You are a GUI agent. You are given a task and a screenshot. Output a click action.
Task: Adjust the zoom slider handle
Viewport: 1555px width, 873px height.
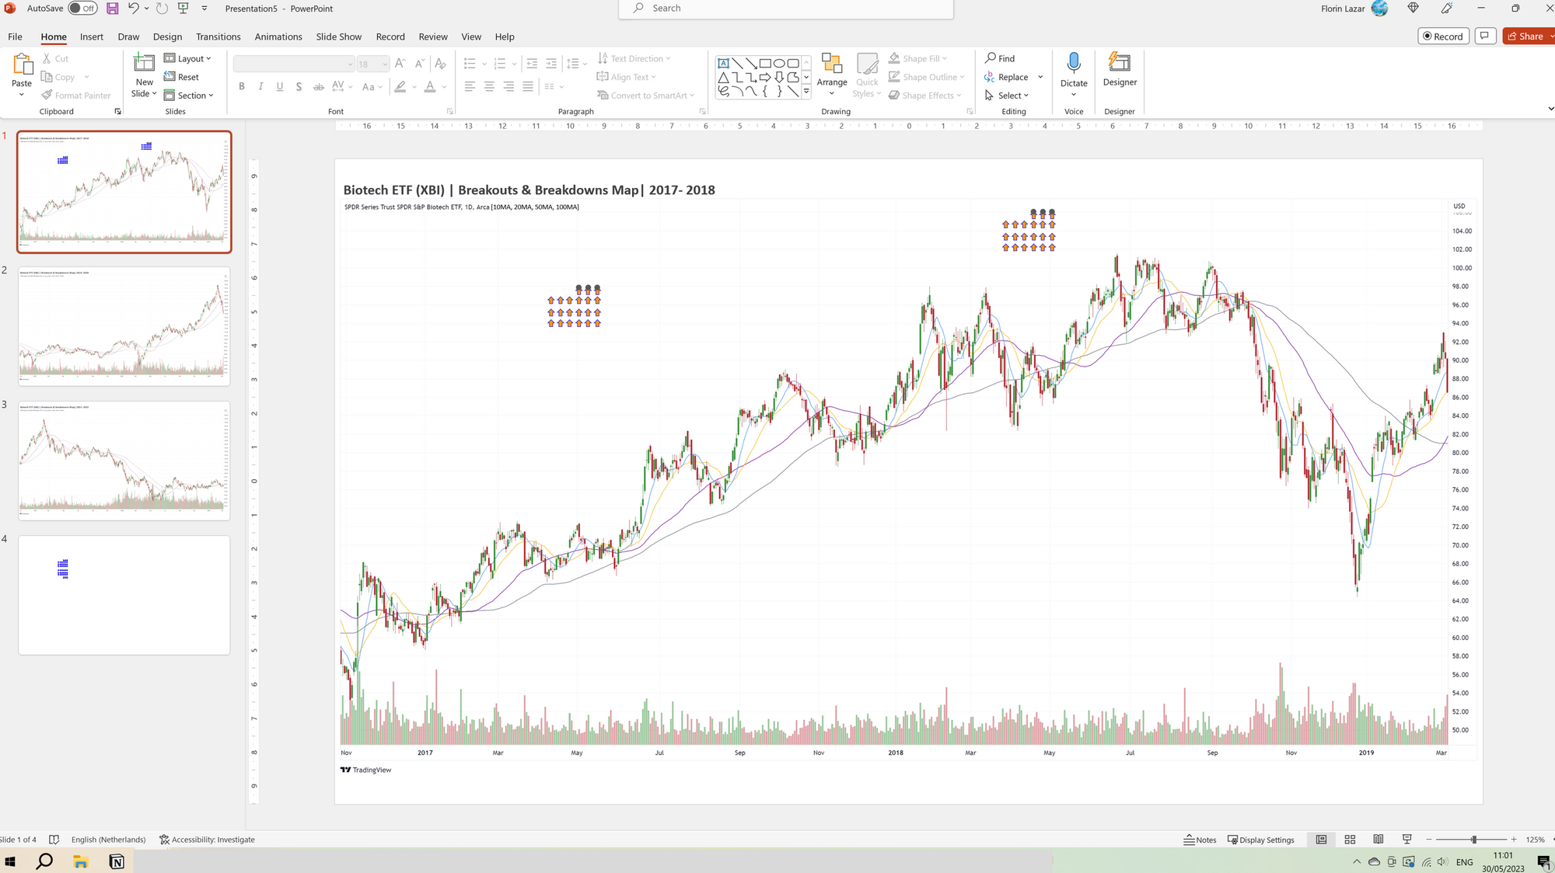(1473, 840)
